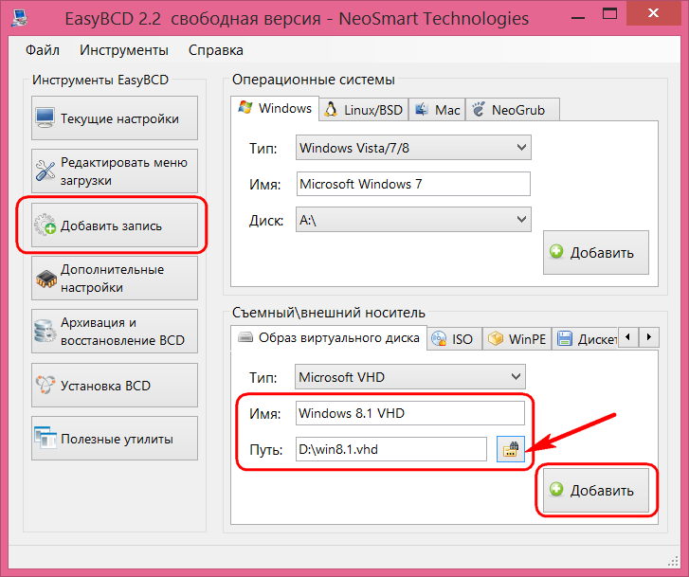Image resolution: width=689 pixels, height=577 pixels.
Task: Click the WinPE box tab icon
Action: [x=496, y=338]
